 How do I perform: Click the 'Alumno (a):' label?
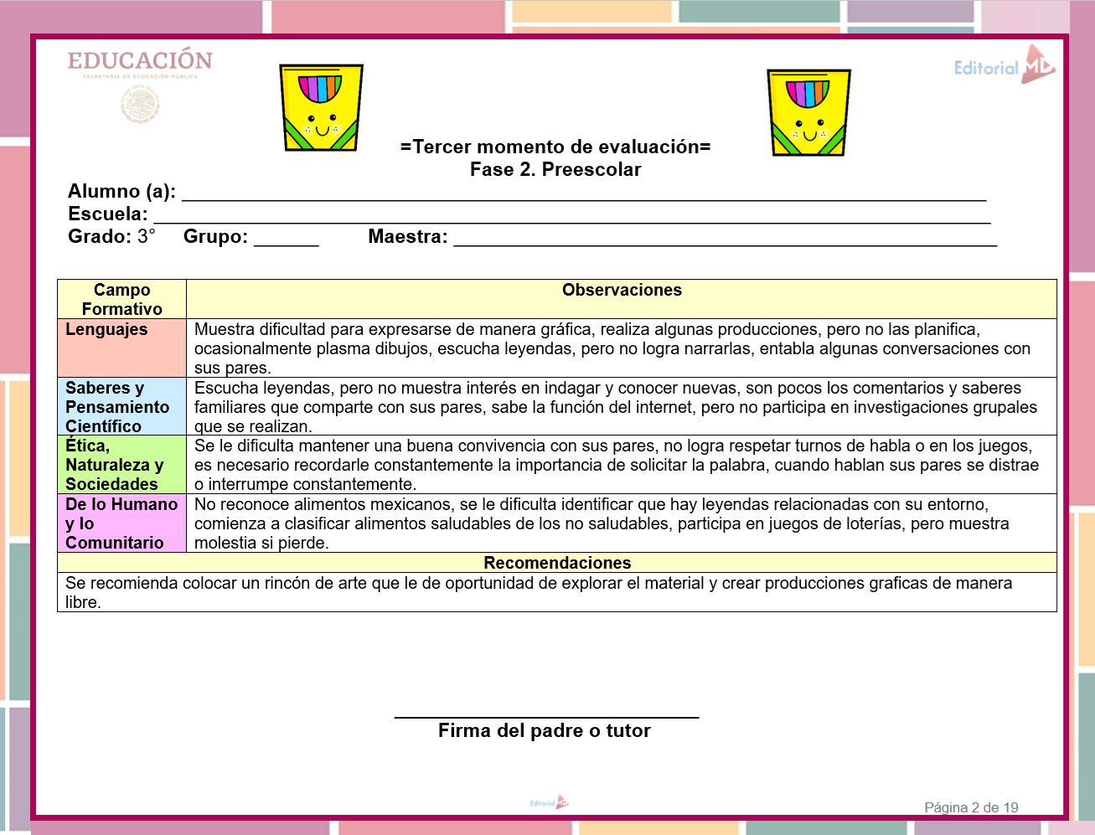[122, 191]
